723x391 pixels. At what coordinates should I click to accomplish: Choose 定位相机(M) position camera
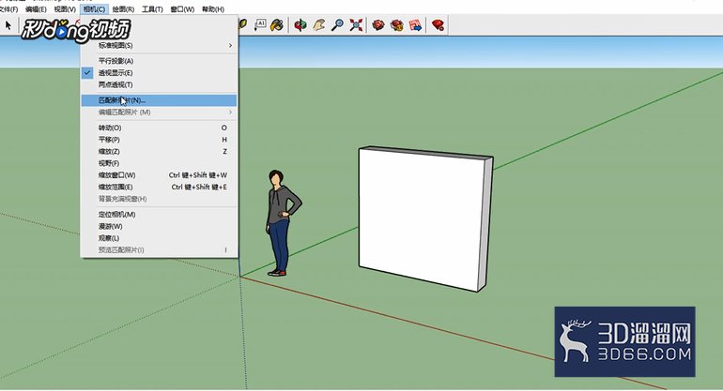159,215
